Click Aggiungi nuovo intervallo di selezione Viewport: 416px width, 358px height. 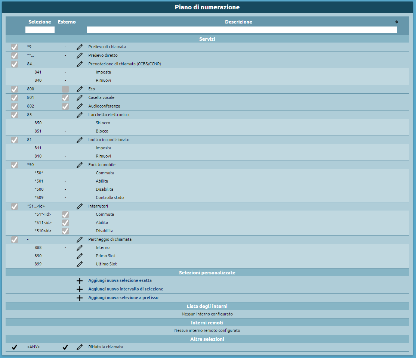[126, 289]
